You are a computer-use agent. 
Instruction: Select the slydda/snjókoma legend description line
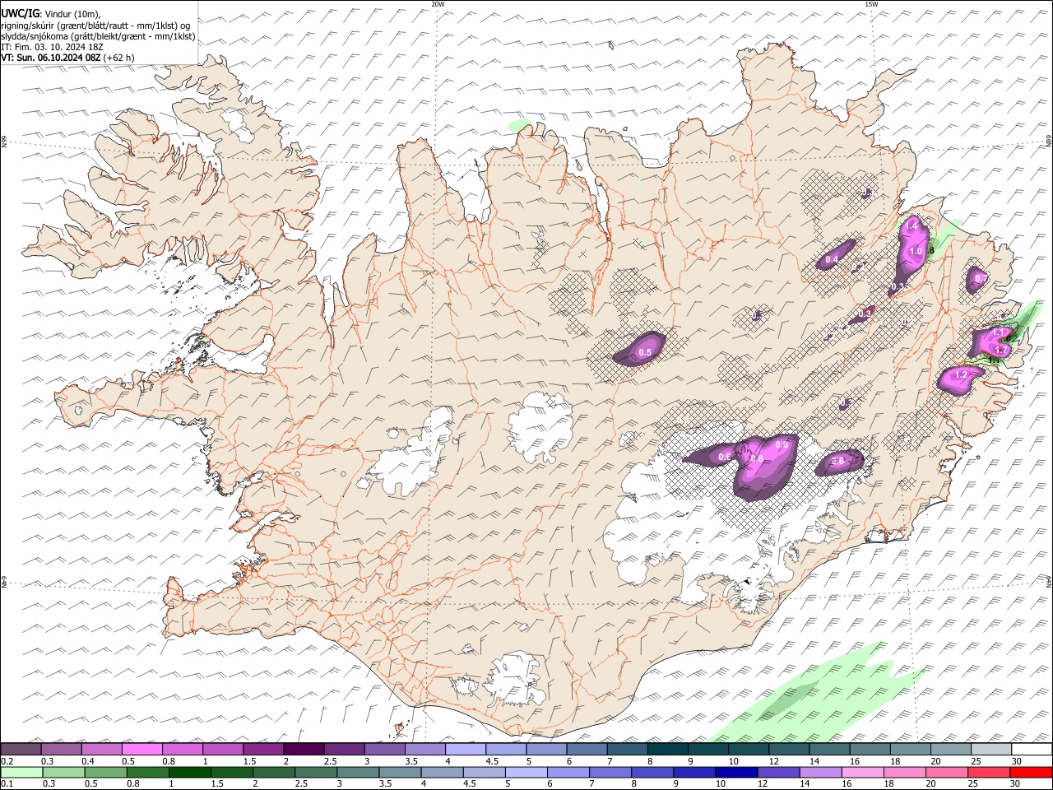coord(98,36)
